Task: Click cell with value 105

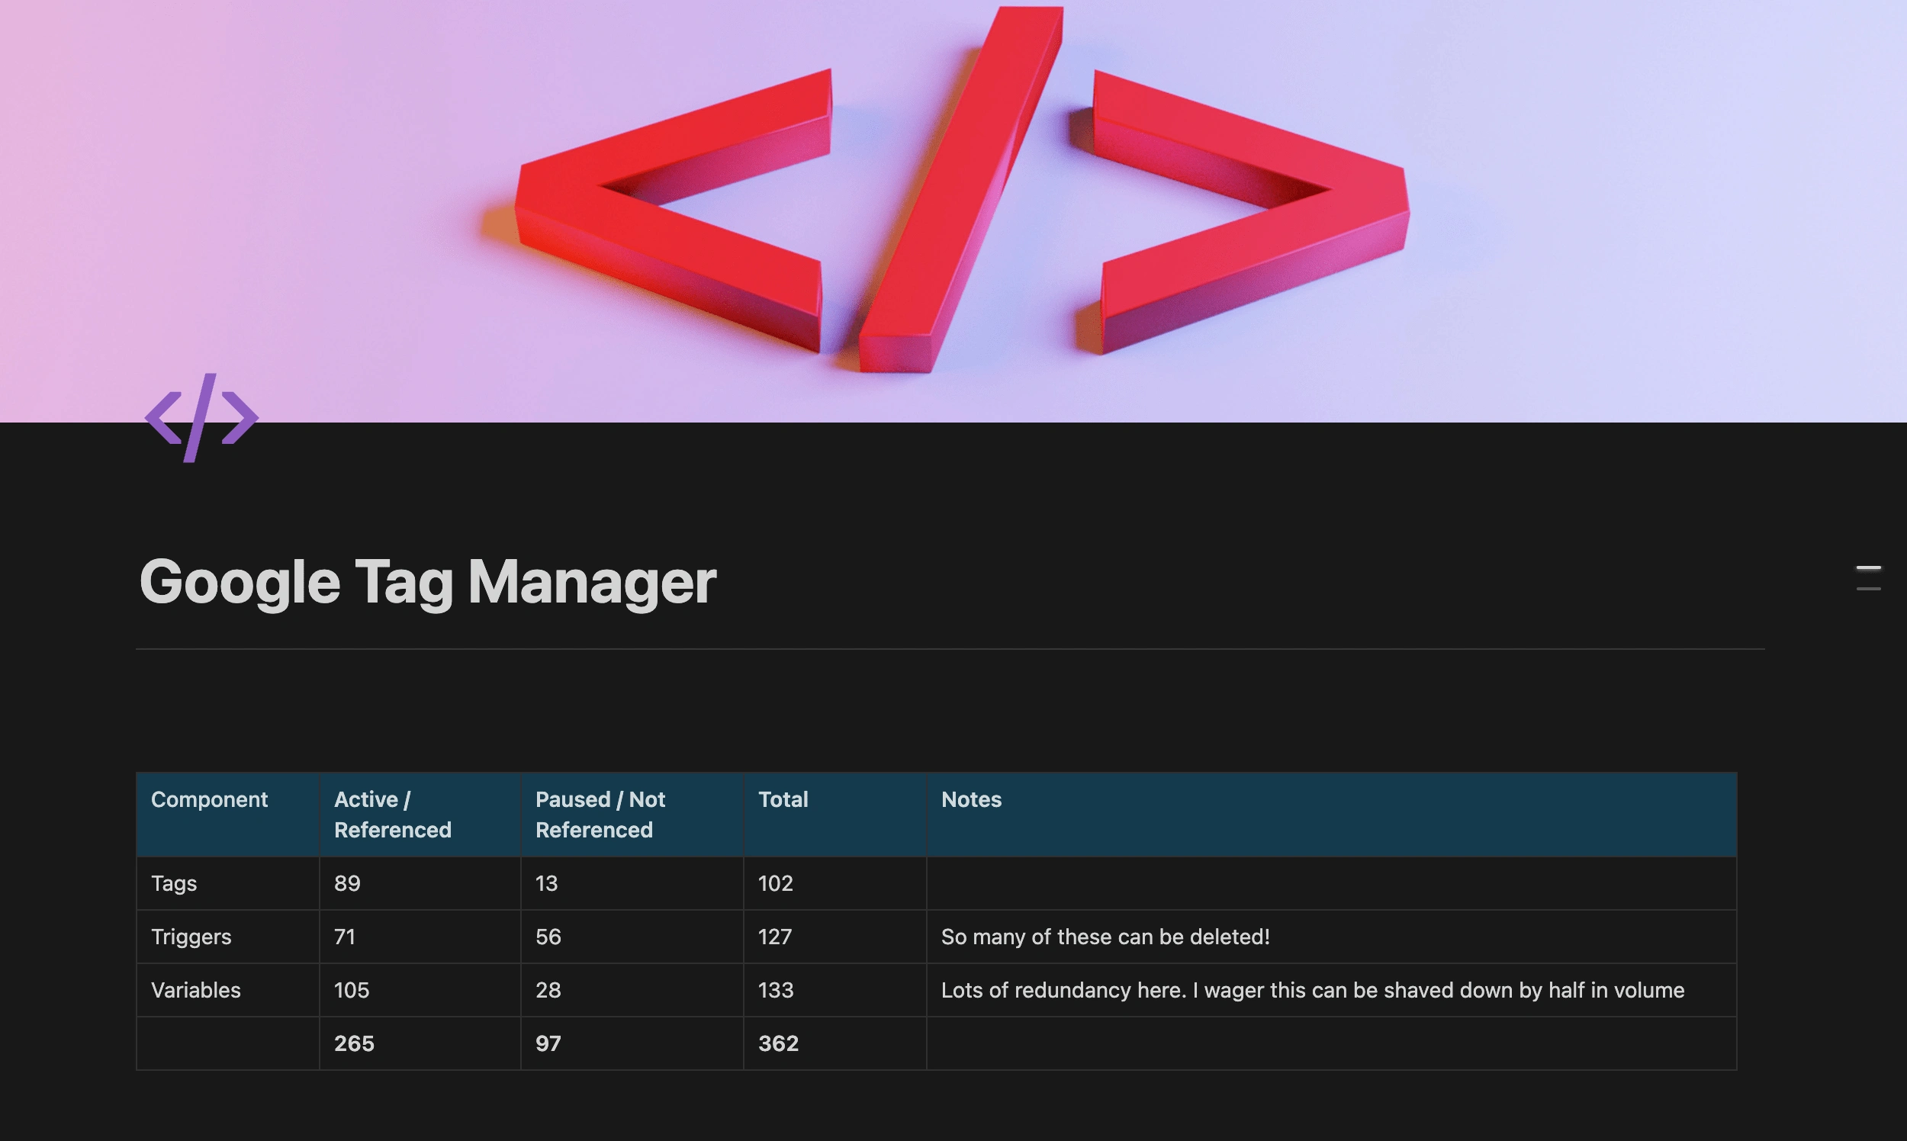Action: 420,990
